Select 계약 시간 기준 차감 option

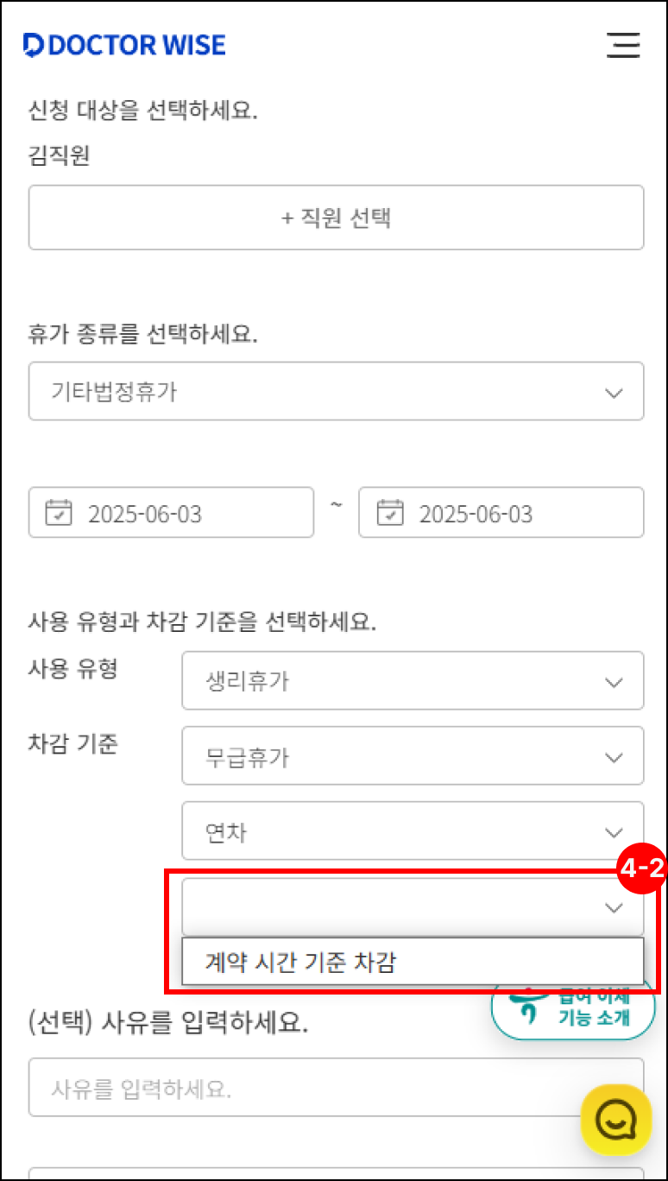pyautogui.click(x=413, y=963)
